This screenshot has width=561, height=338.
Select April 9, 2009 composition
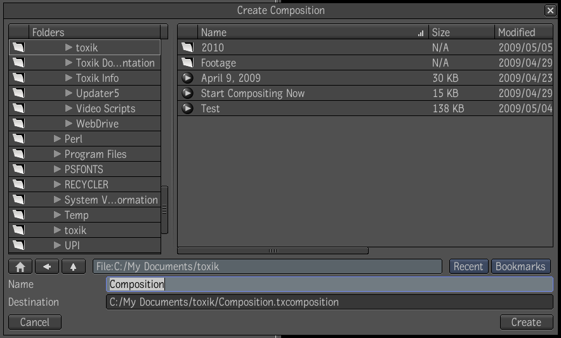pyautogui.click(x=231, y=78)
